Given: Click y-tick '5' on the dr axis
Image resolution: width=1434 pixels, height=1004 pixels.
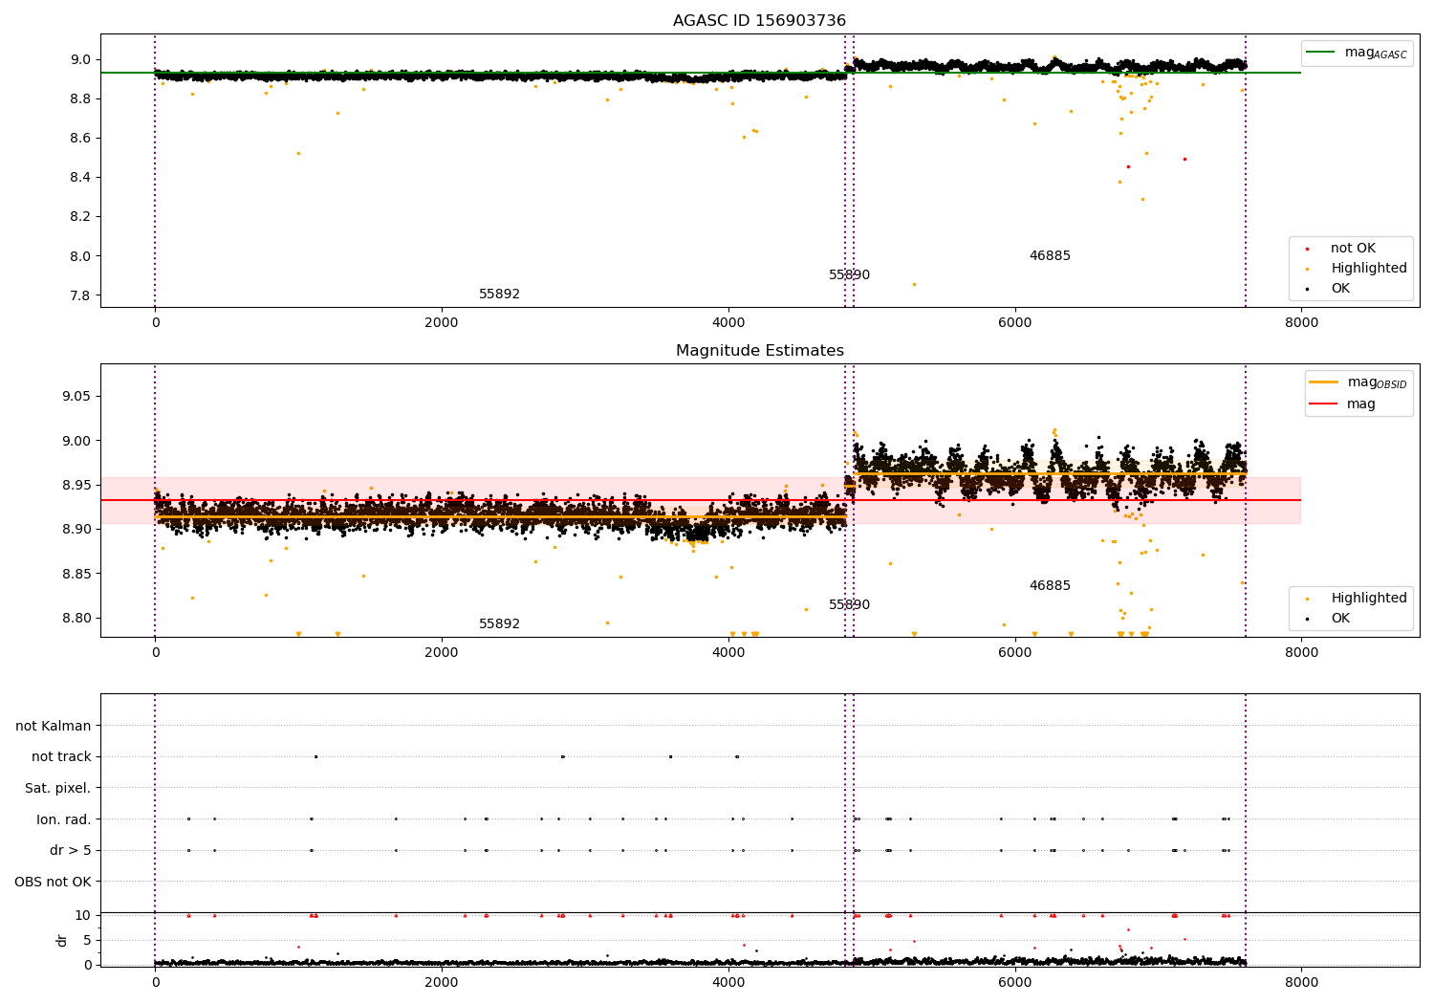Looking at the screenshot, I should pos(87,941).
